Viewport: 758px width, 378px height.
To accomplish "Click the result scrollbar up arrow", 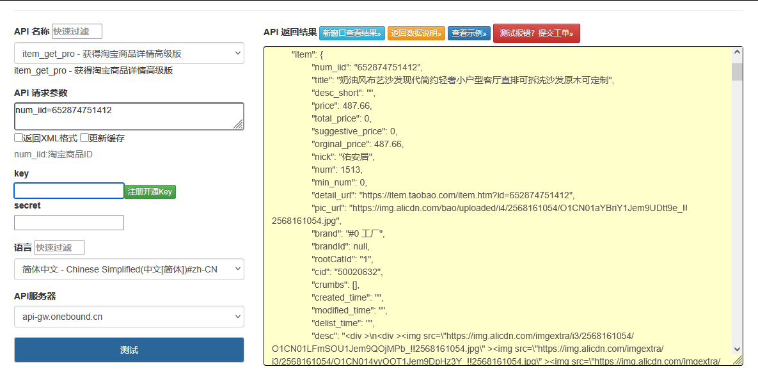I will click(x=737, y=53).
